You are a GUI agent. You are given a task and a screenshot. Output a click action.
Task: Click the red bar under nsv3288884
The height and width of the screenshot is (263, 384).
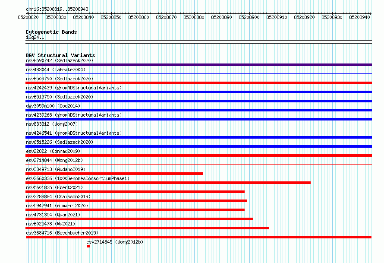point(136,201)
